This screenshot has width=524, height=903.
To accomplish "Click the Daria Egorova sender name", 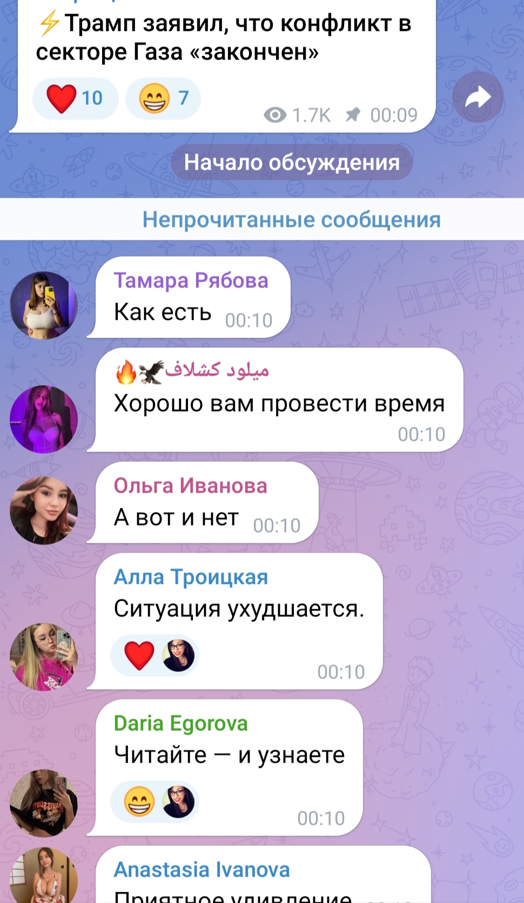I will (180, 723).
